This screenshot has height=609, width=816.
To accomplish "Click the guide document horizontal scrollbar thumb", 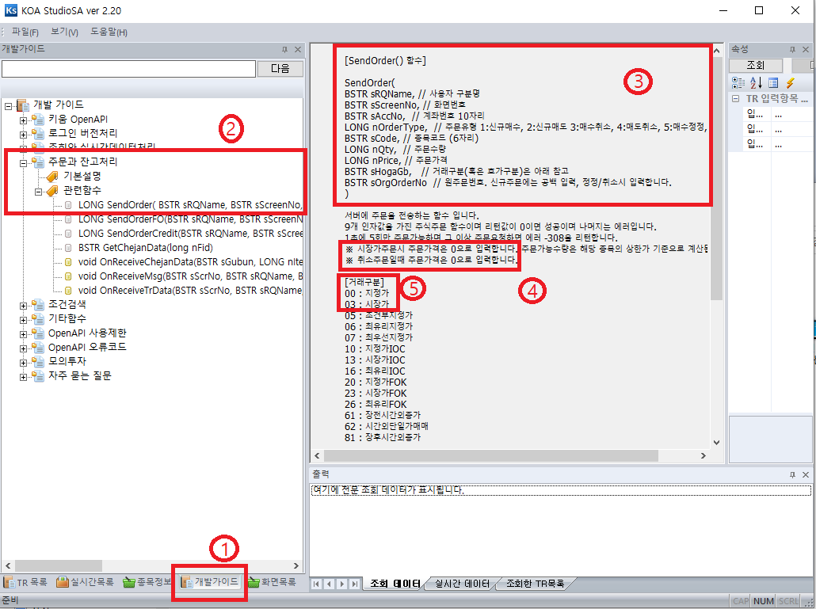I will [490, 455].
